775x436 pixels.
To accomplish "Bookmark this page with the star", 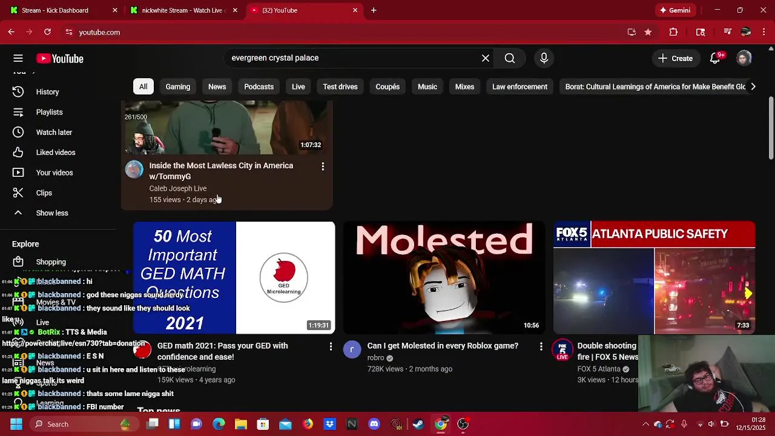I will pyautogui.click(x=648, y=32).
